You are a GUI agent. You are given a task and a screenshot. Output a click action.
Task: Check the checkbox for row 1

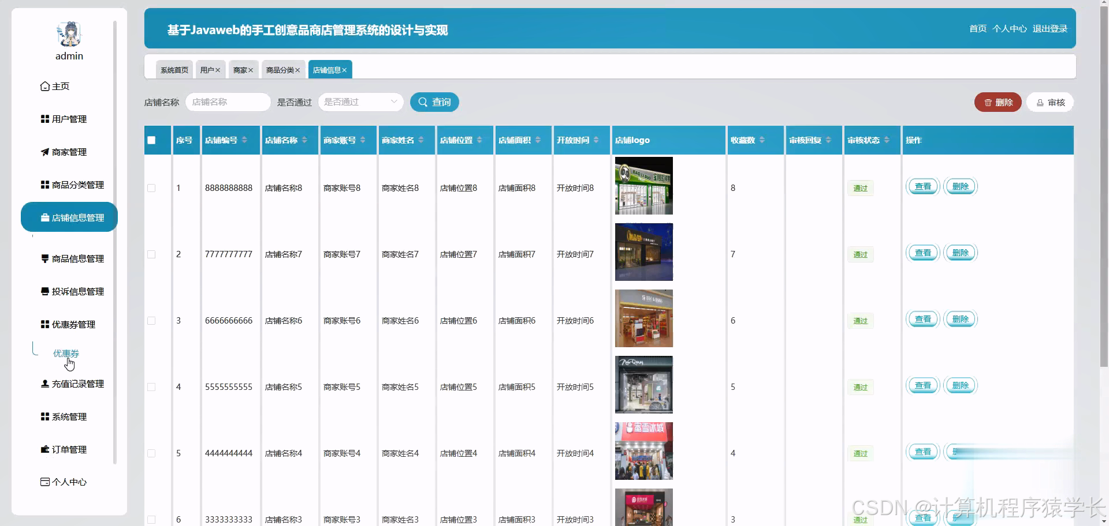tap(151, 187)
